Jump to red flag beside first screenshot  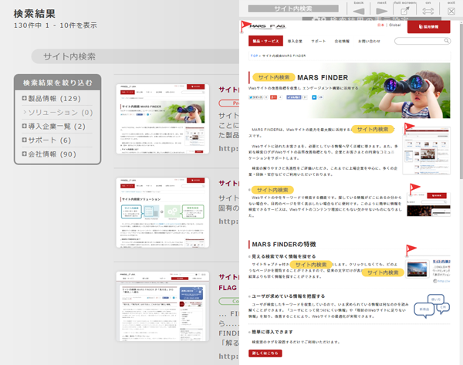click(x=409, y=127)
